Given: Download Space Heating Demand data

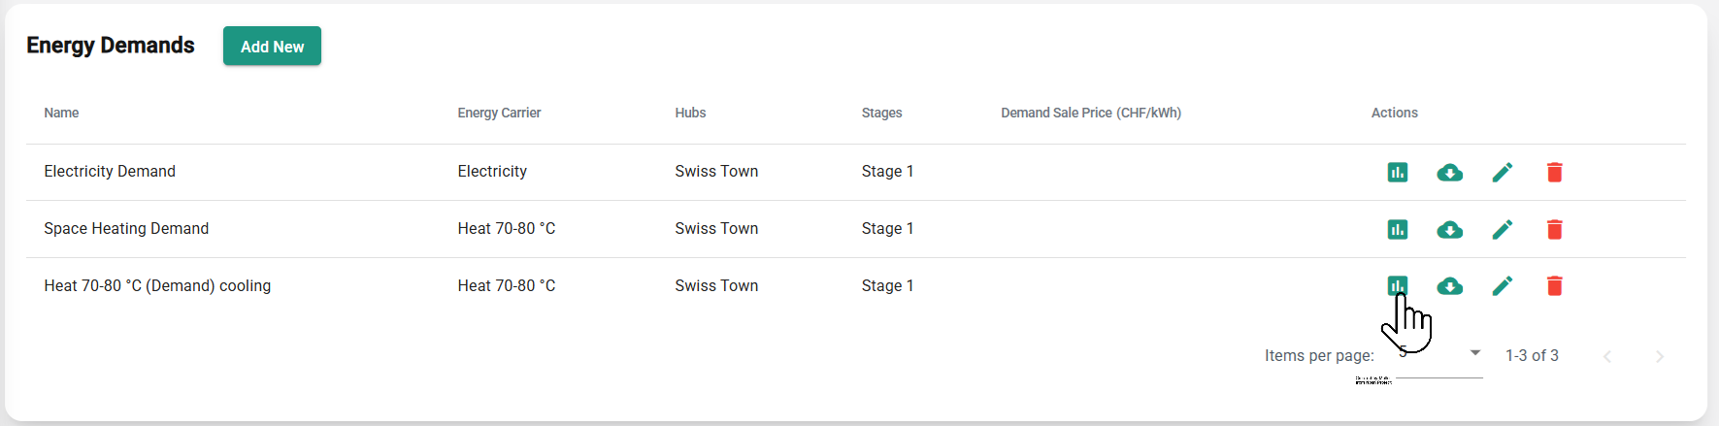Looking at the screenshot, I should pyautogui.click(x=1449, y=230).
